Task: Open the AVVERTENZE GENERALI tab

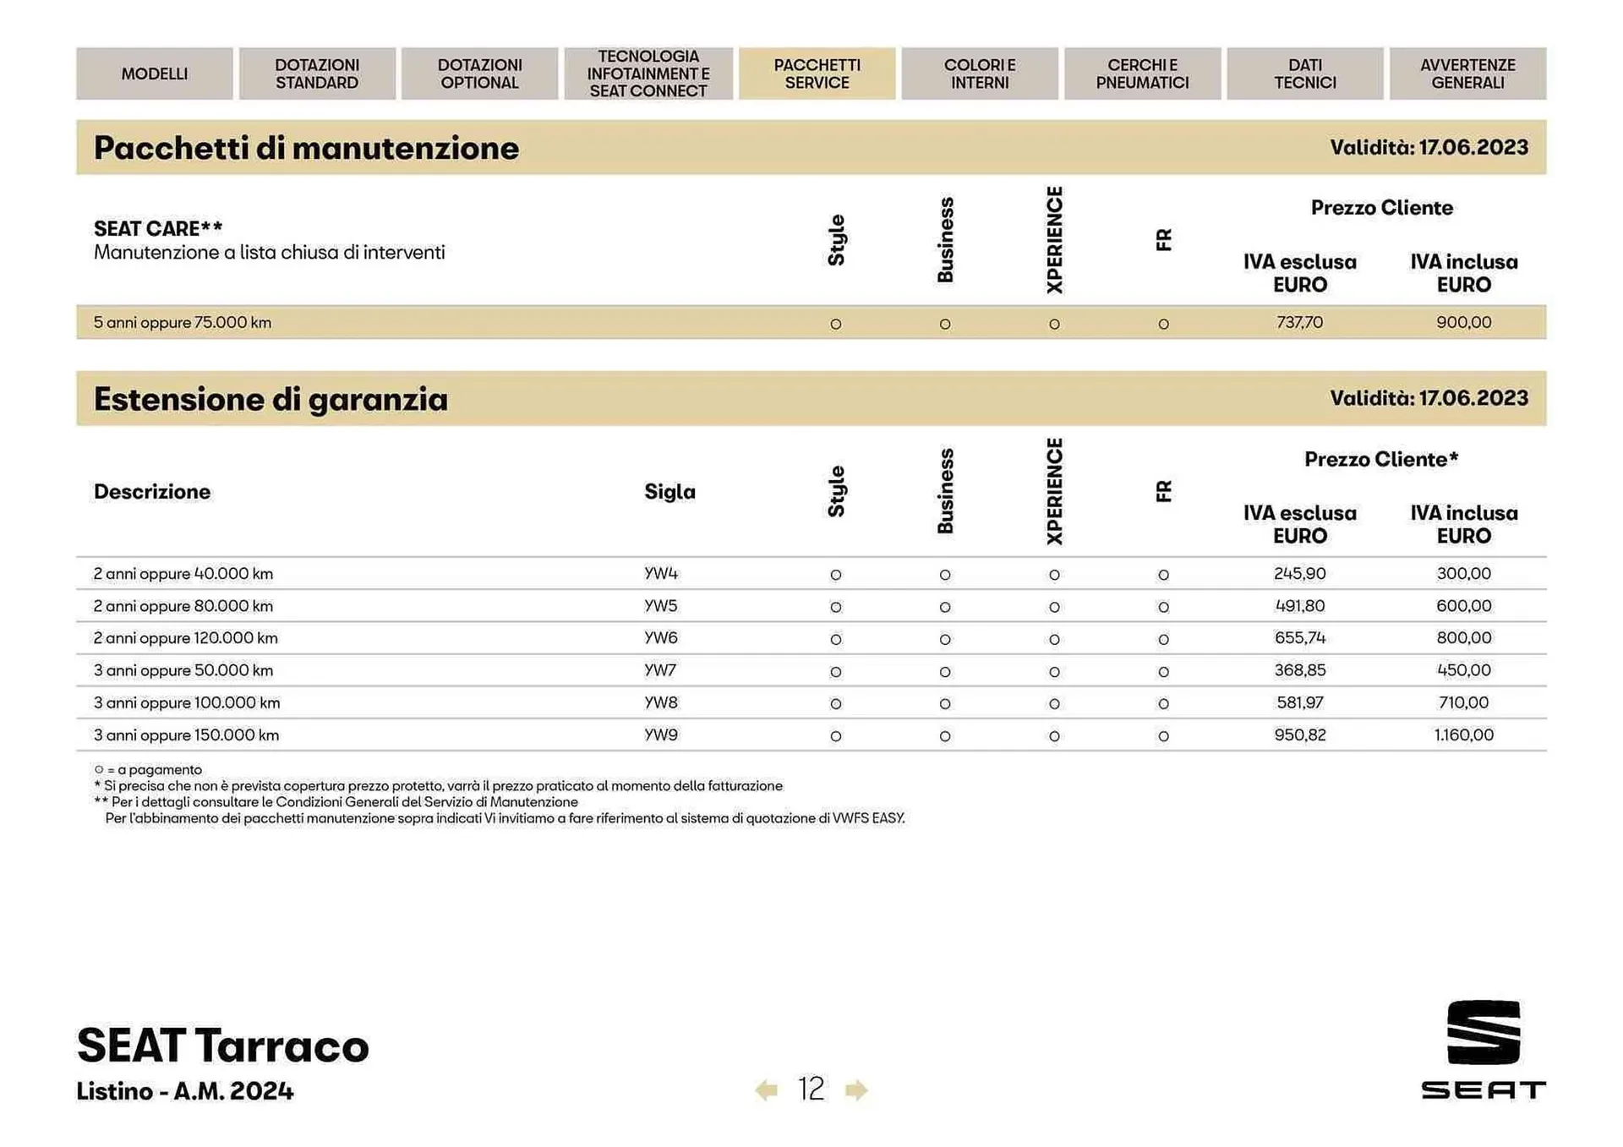Action: click(x=1468, y=74)
